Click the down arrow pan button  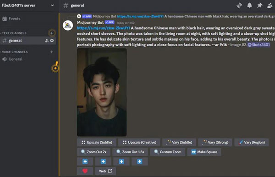140,161
